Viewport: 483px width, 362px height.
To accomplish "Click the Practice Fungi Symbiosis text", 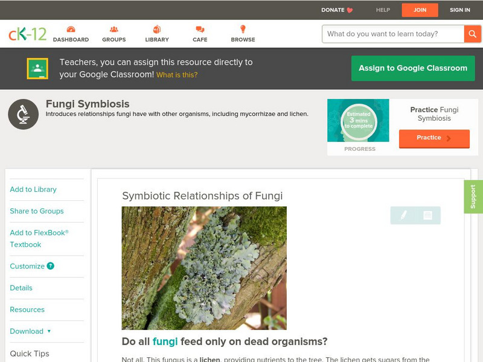I will tap(434, 114).
